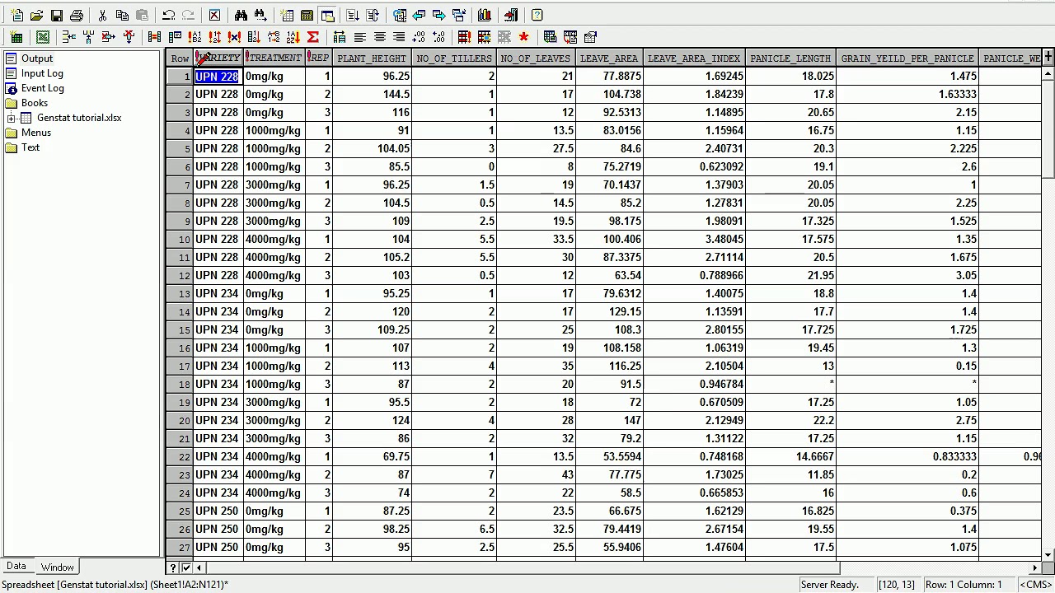
Task: Click the Cut scissors icon
Action: pyautogui.click(x=102, y=16)
